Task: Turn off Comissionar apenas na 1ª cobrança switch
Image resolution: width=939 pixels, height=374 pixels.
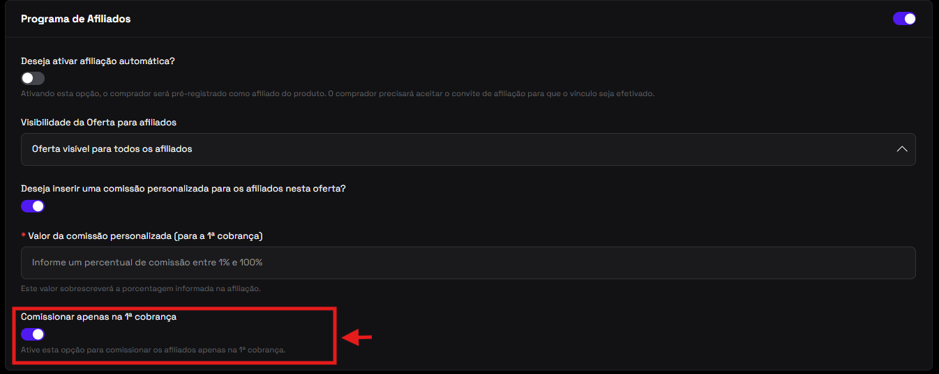Action: point(33,334)
